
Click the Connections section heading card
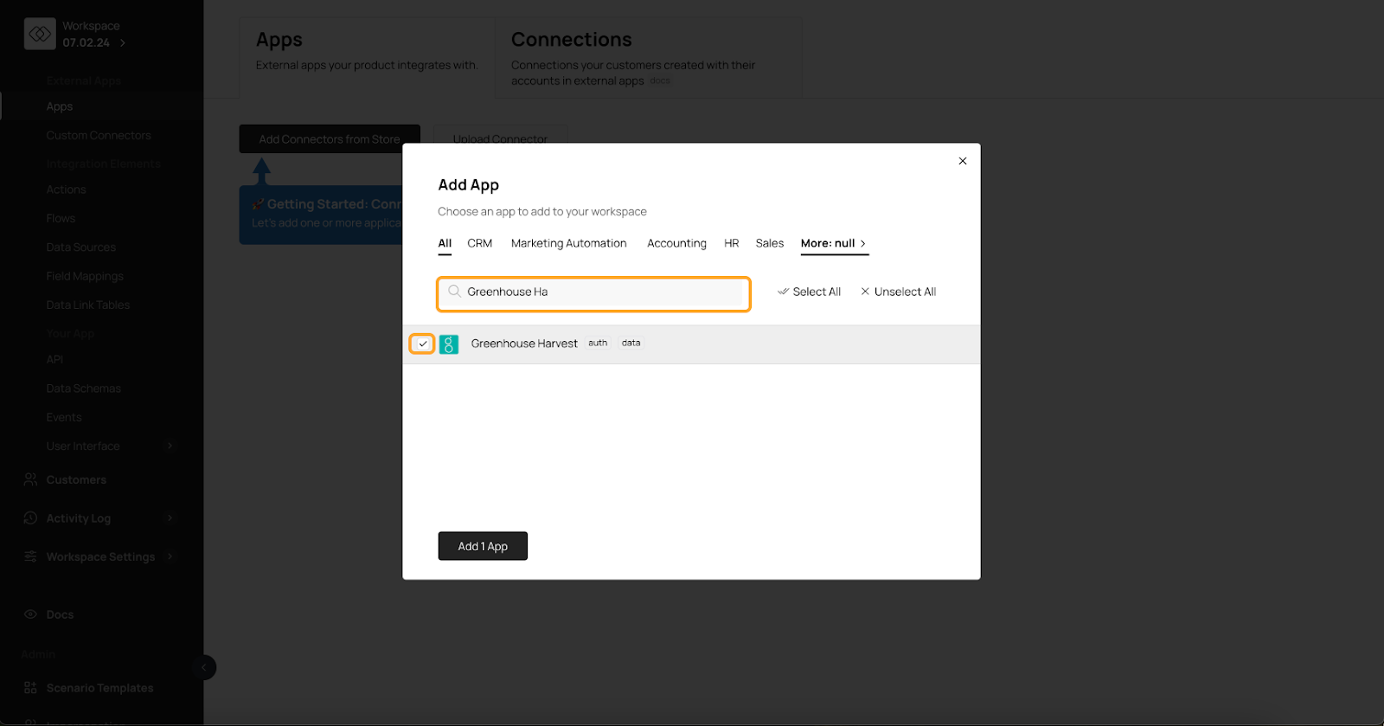click(x=648, y=57)
